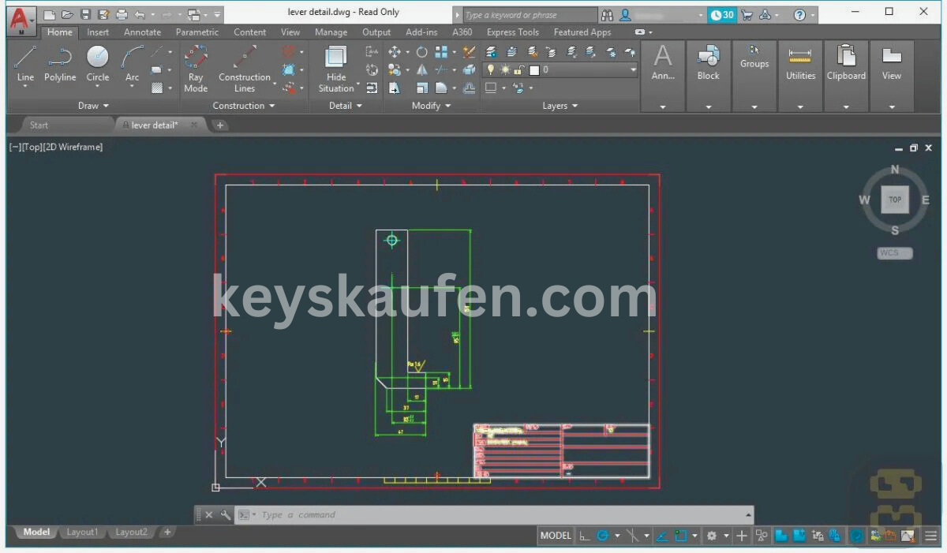This screenshot has height=553, width=947.
Task: Toggle polar tracking in status bar
Action: pyautogui.click(x=603, y=536)
